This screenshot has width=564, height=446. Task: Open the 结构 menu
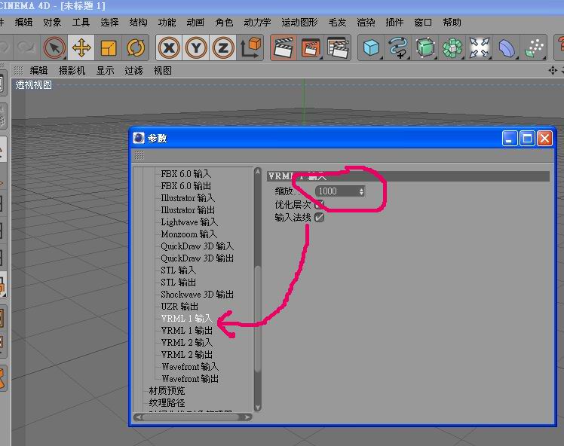[138, 23]
